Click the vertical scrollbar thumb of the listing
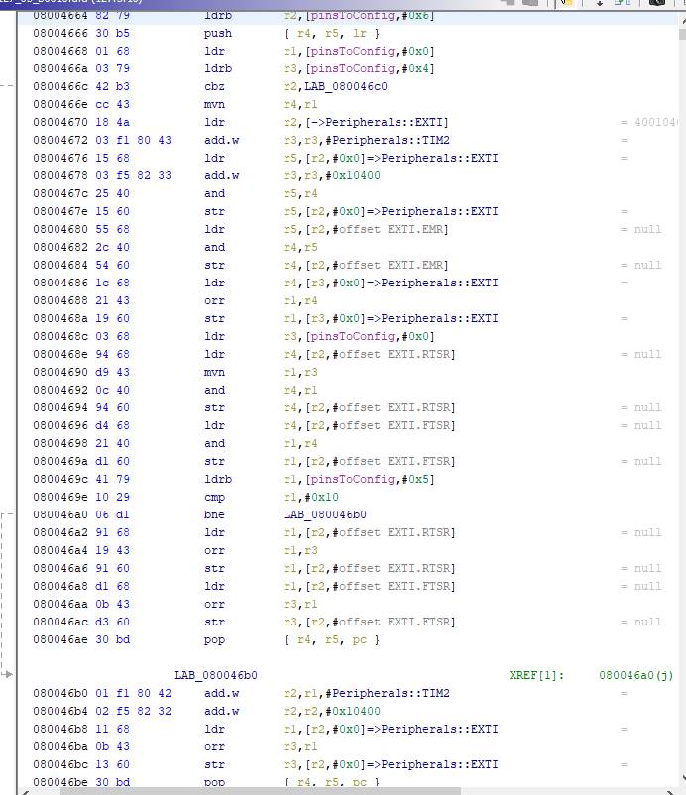686x795 pixels. (682, 35)
